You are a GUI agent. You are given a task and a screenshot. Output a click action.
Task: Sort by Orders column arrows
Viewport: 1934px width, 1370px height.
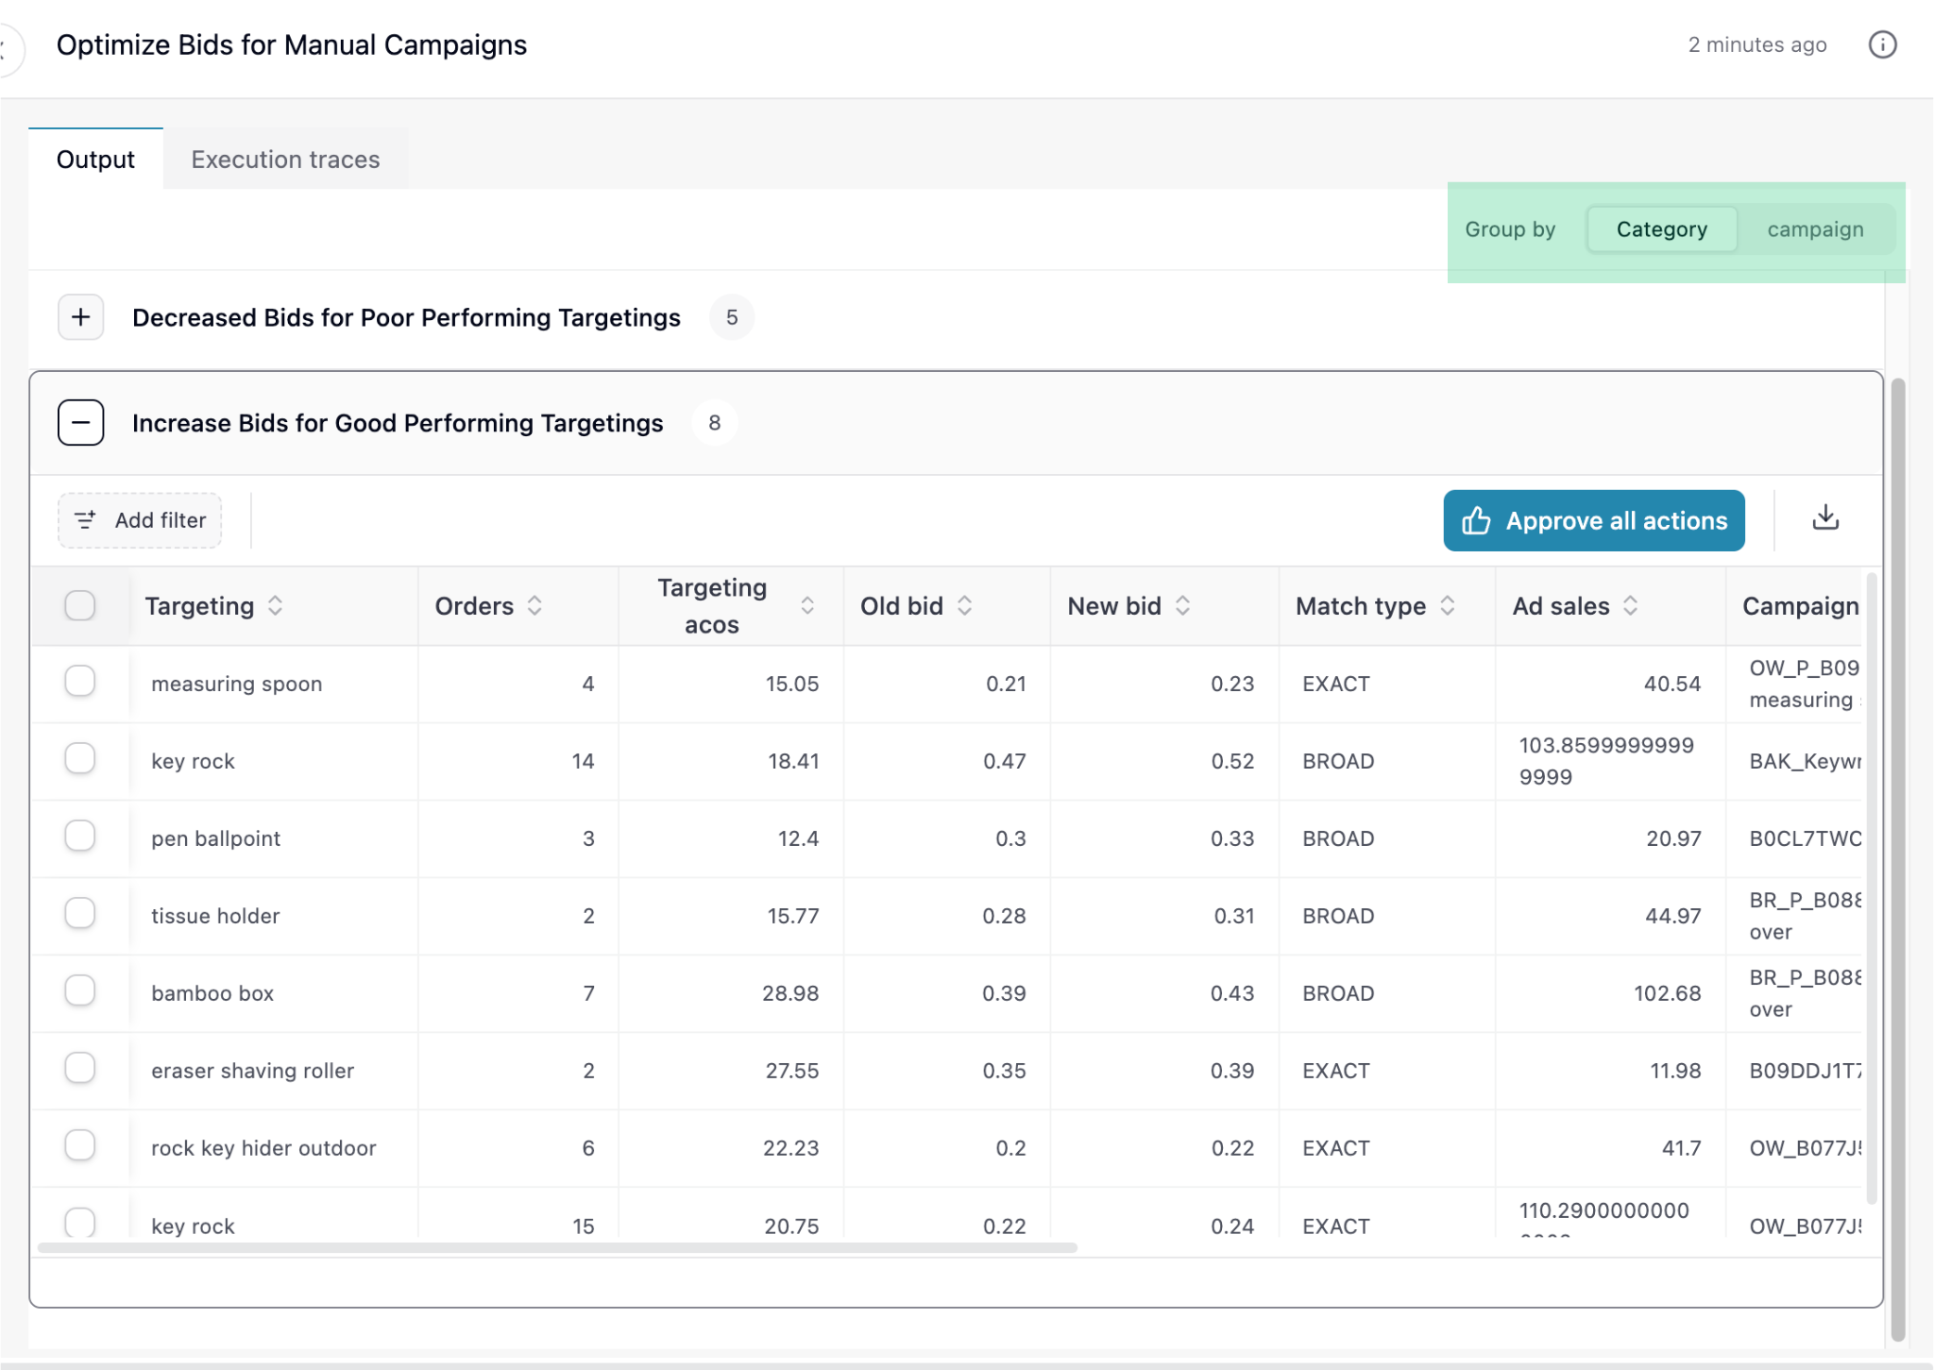[x=534, y=605]
